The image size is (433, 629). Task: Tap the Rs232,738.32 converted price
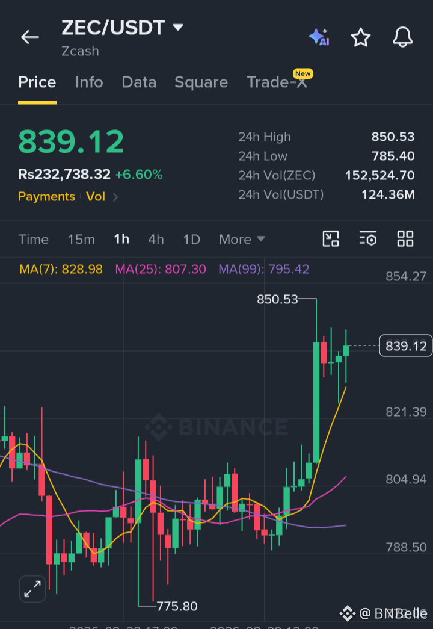pyautogui.click(x=64, y=175)
